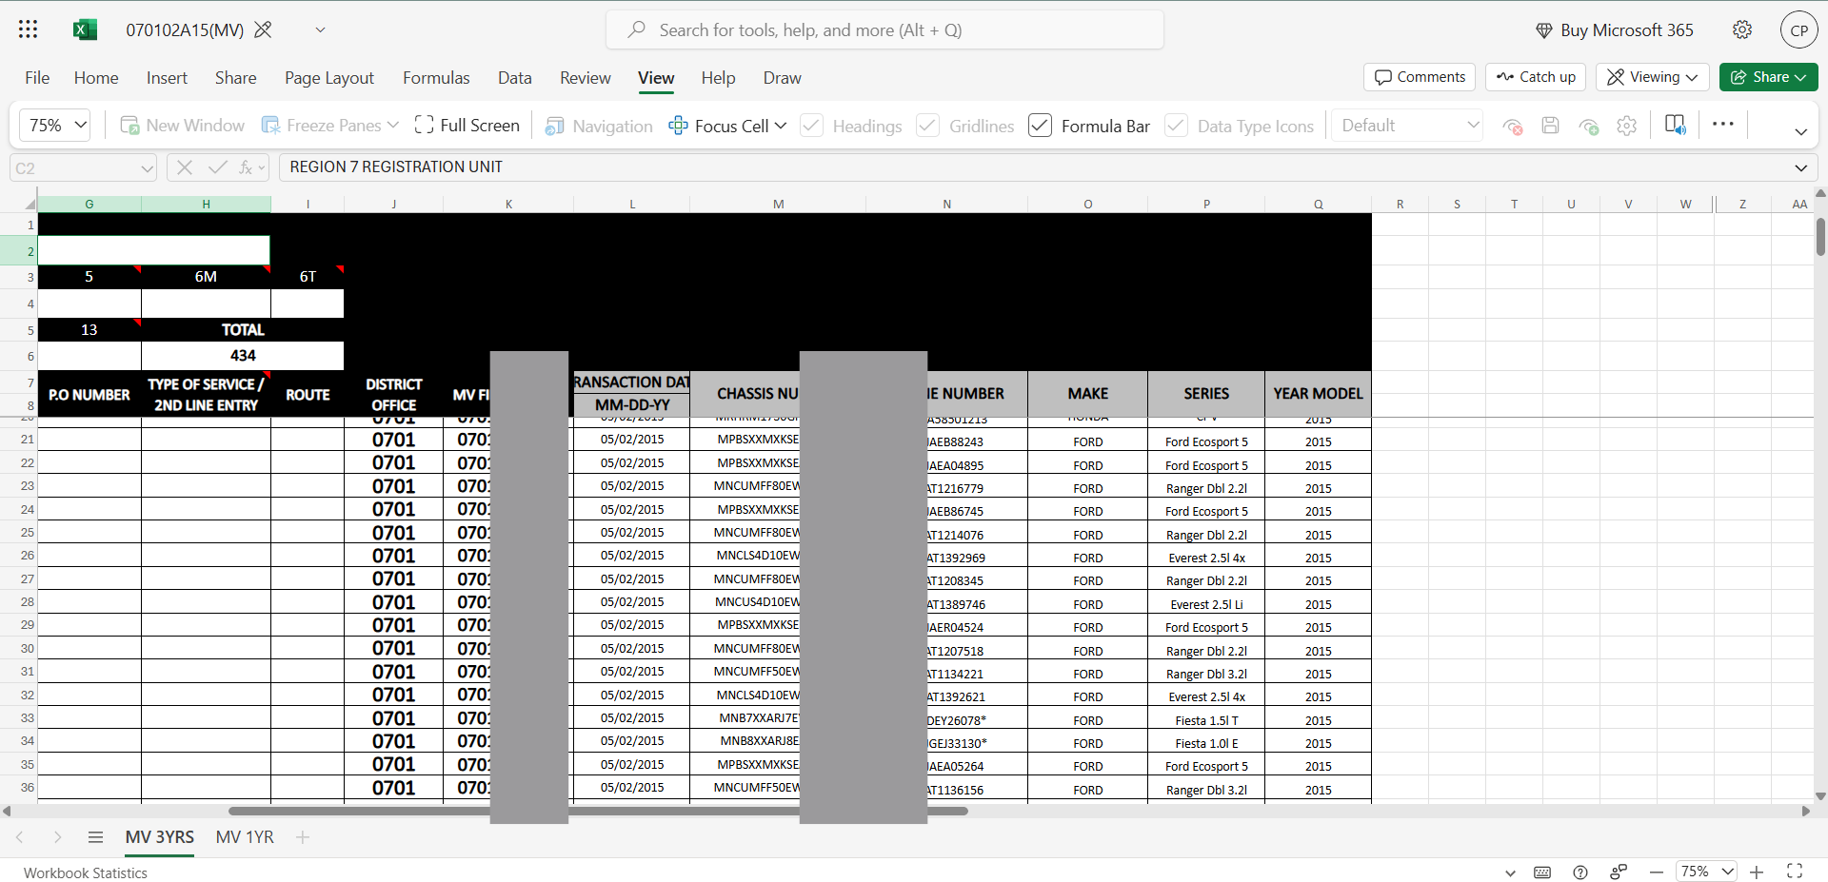The image size is (1828, 882).
Task: Click the Catch up button
Action: [x=1536, y=77]
